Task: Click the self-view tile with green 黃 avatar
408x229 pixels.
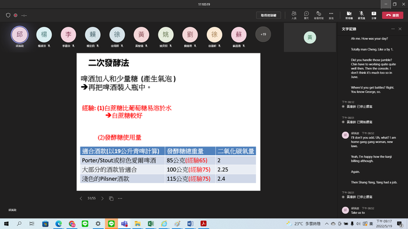Action: click(310, 37)
